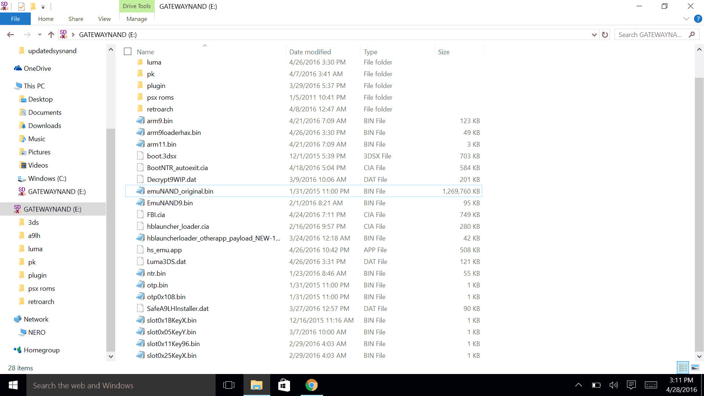This screenshot has height=396, width=704.
Task: Select the arm9.bin file icon
Action: tap(140, 121)
